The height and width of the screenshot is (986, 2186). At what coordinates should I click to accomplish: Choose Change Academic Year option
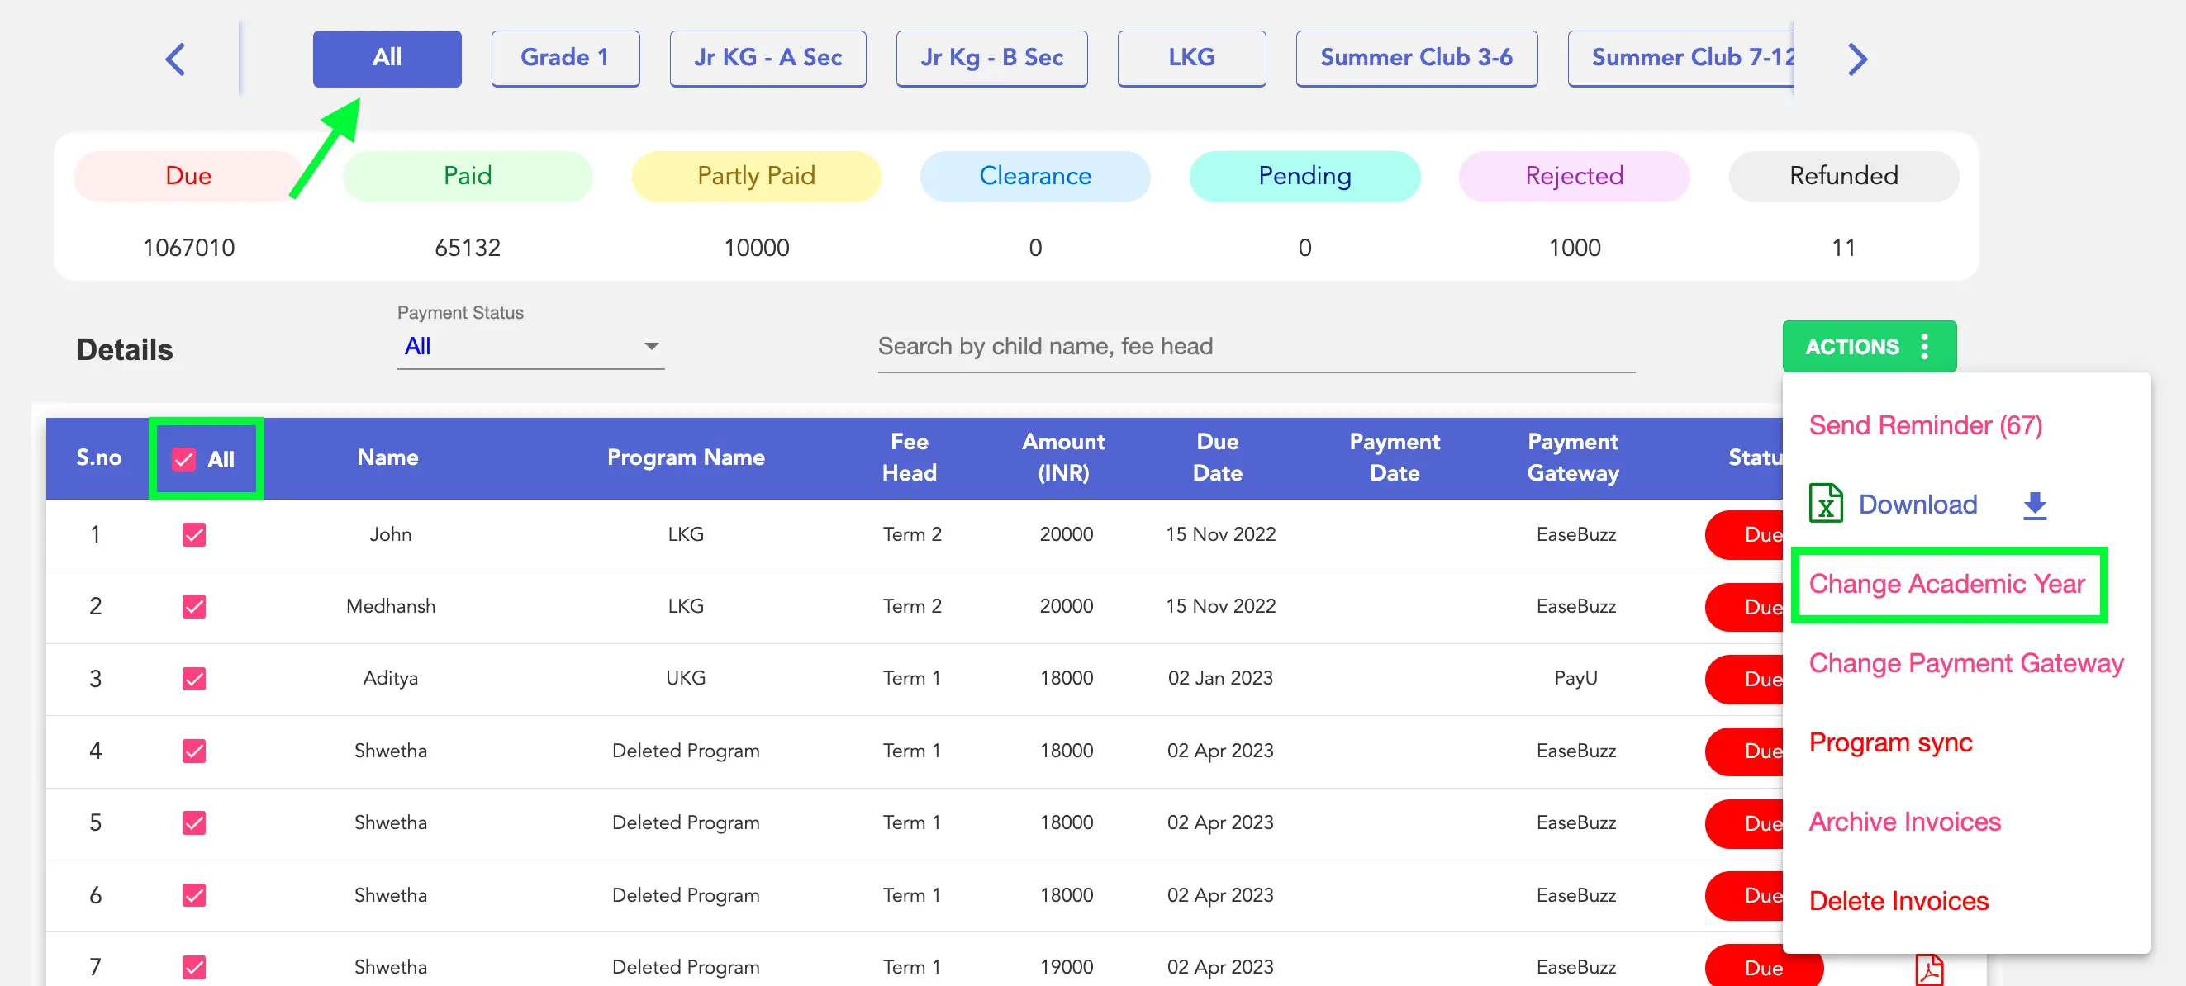point(1946,584)
